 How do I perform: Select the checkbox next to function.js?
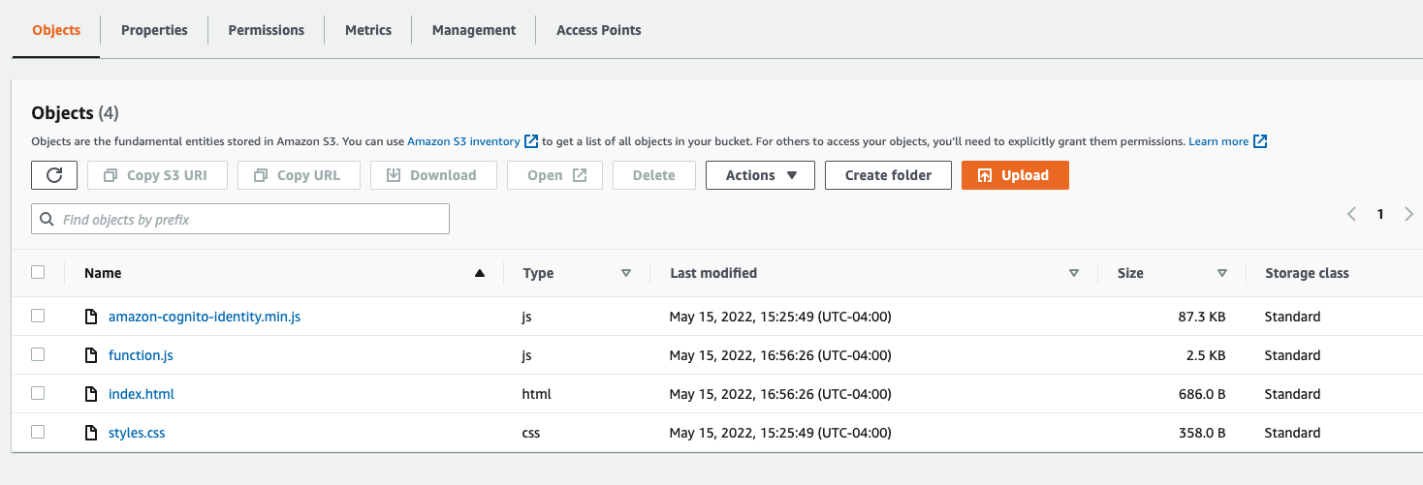[38, 354]
